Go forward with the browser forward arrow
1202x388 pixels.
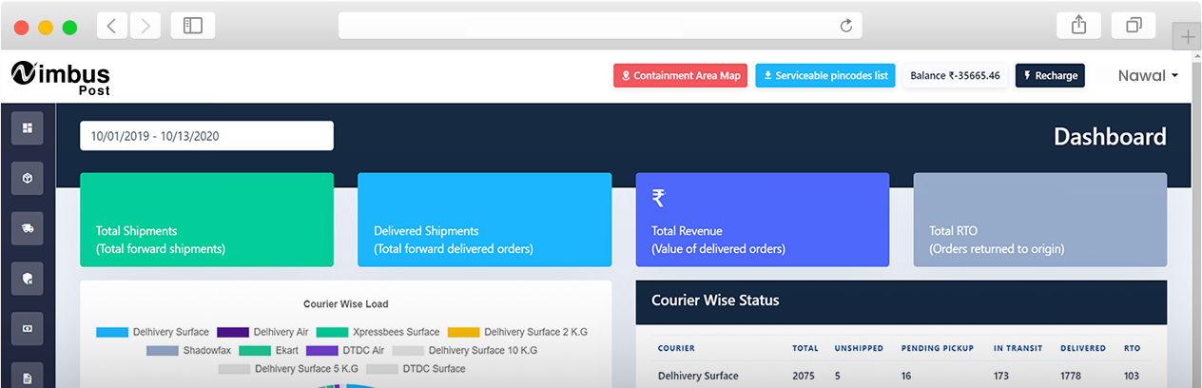point(145,26)
